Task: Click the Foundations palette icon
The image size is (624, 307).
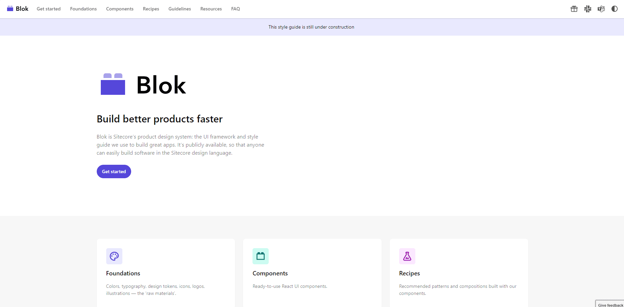Action: (x=114, y=256)
